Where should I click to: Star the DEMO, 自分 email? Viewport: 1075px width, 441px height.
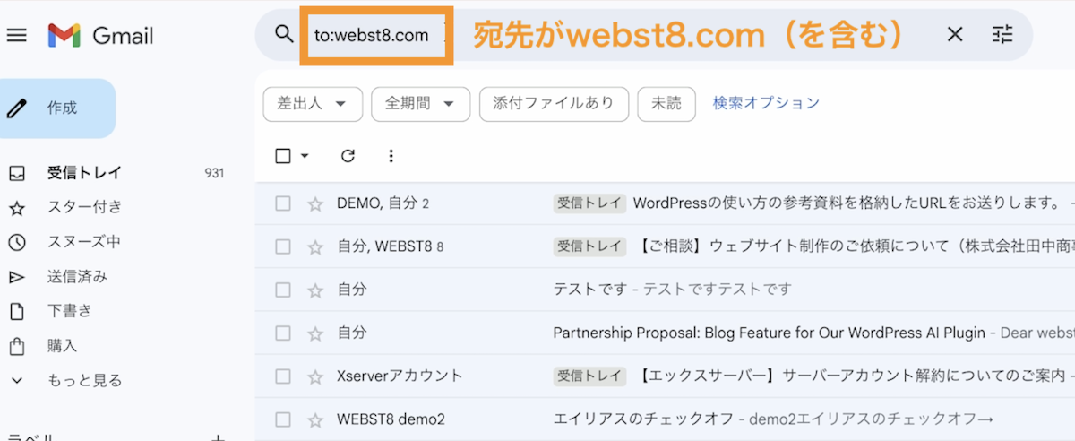314,203
